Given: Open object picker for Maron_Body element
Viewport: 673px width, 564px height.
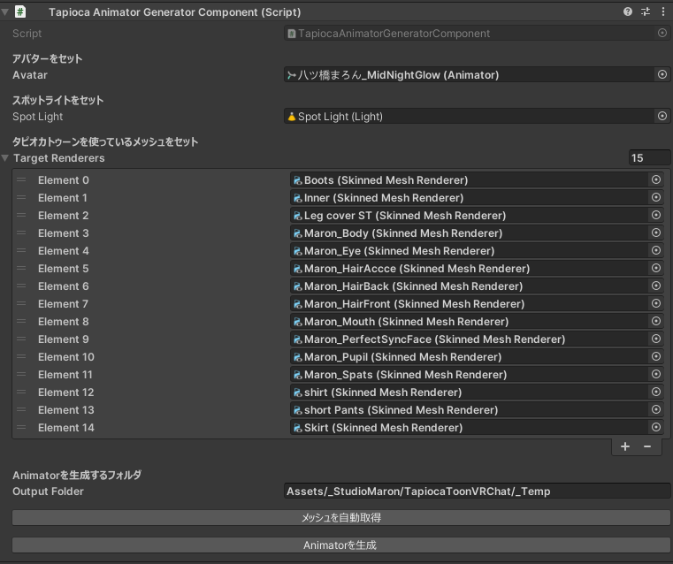Looking at the screenshot, I should 656,233.
